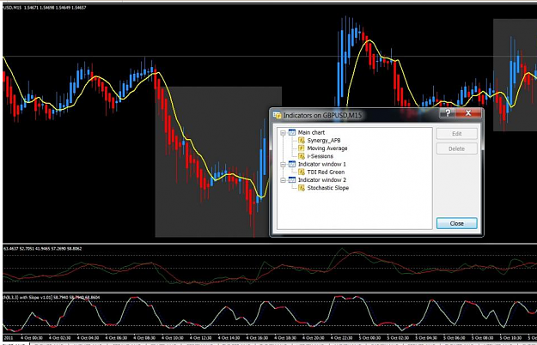Click the 4 Oct 04:30 time label

[88, 338]
